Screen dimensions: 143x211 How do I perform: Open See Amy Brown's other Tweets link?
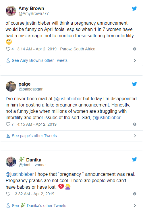[x=37, y=60]
